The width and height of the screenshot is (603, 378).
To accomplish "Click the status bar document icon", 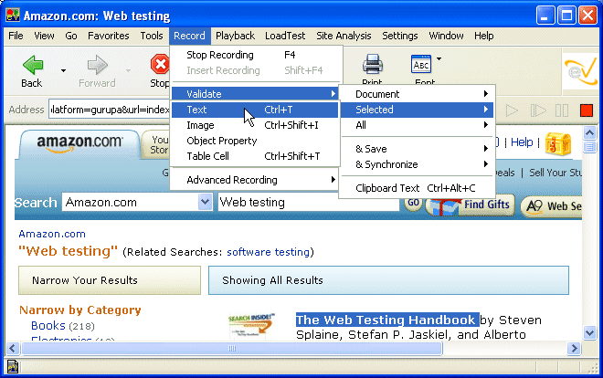I will point(12,367).
